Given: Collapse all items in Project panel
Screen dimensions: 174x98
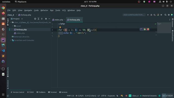Looking at the screenshot, I should (x=42, y=19).
